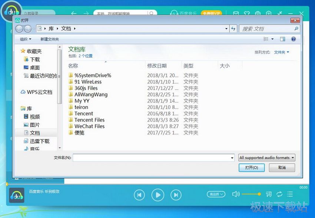This screenshot has width=315, height=218.
Task: Click the 打开(O) button
Action: [252, 168]
